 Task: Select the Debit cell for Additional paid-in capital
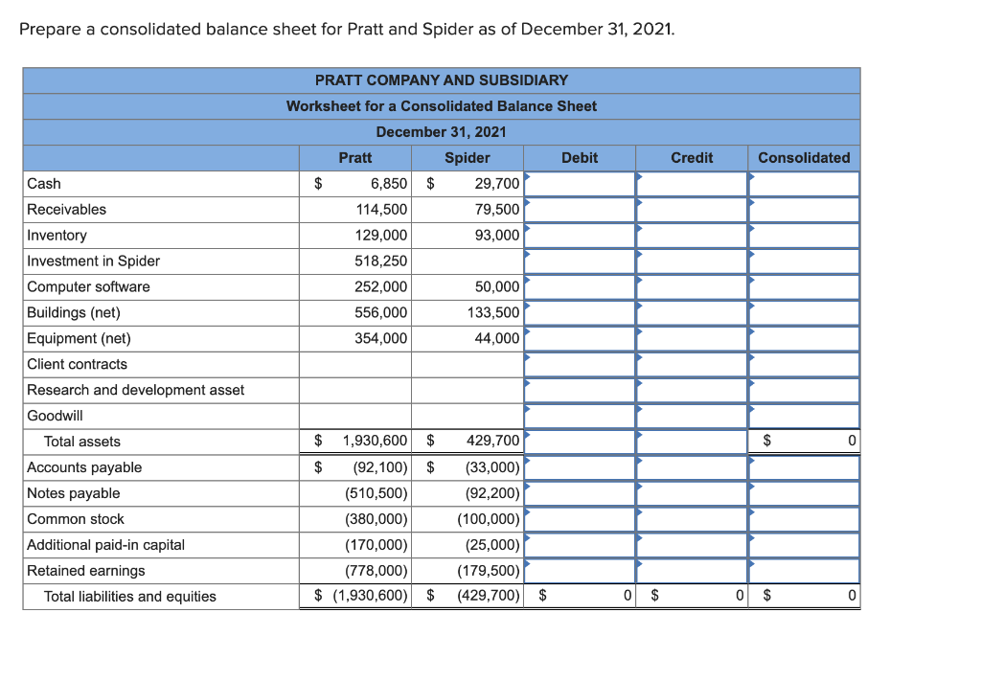click(x=580, y=544)
